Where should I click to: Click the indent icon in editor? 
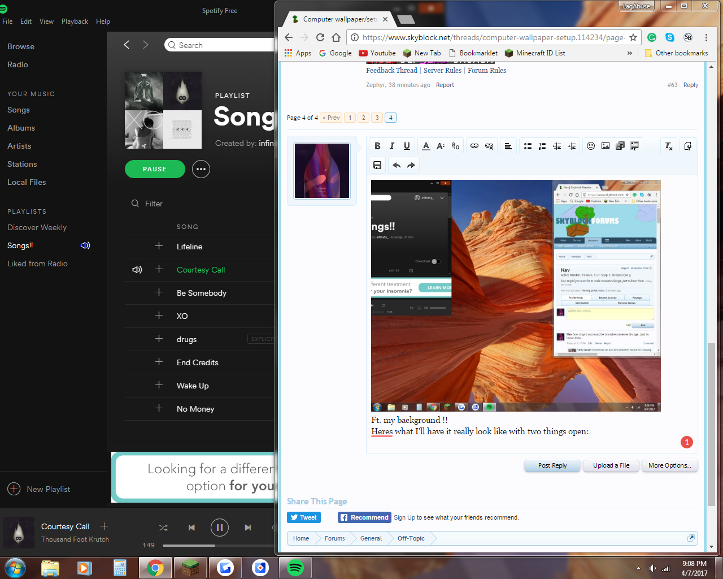[x=572, y=146]
